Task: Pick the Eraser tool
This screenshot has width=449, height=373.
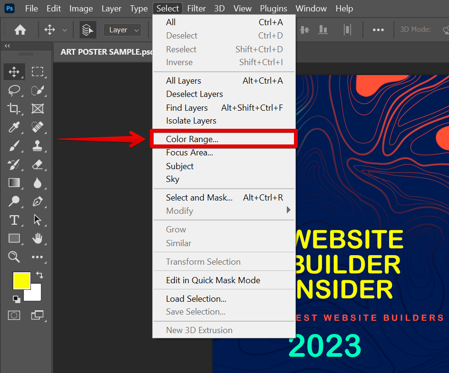Action: point(38,164)
